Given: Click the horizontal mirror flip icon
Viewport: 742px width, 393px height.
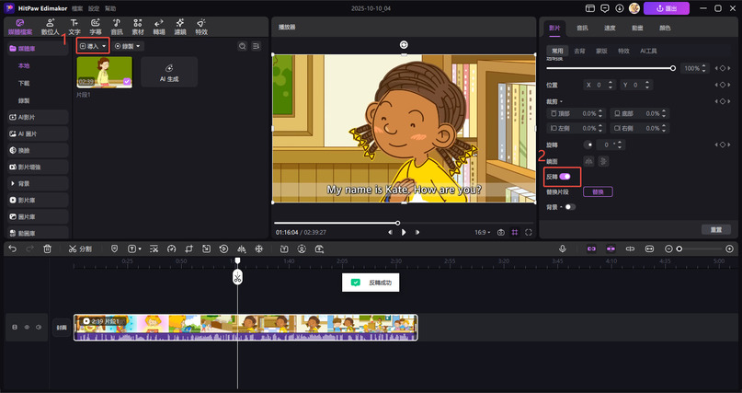Looking at the screenshot, I should point(589,161).
